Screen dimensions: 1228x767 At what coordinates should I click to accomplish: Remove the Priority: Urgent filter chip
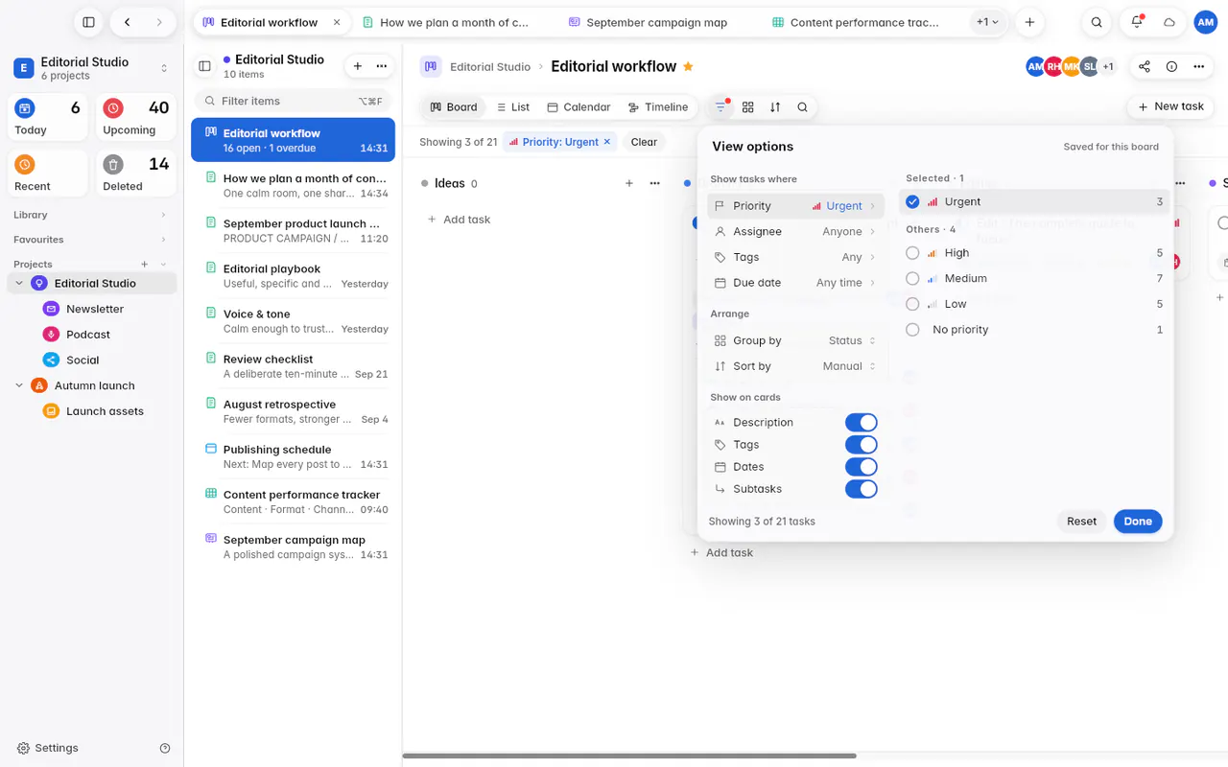(x=606, y=142)
